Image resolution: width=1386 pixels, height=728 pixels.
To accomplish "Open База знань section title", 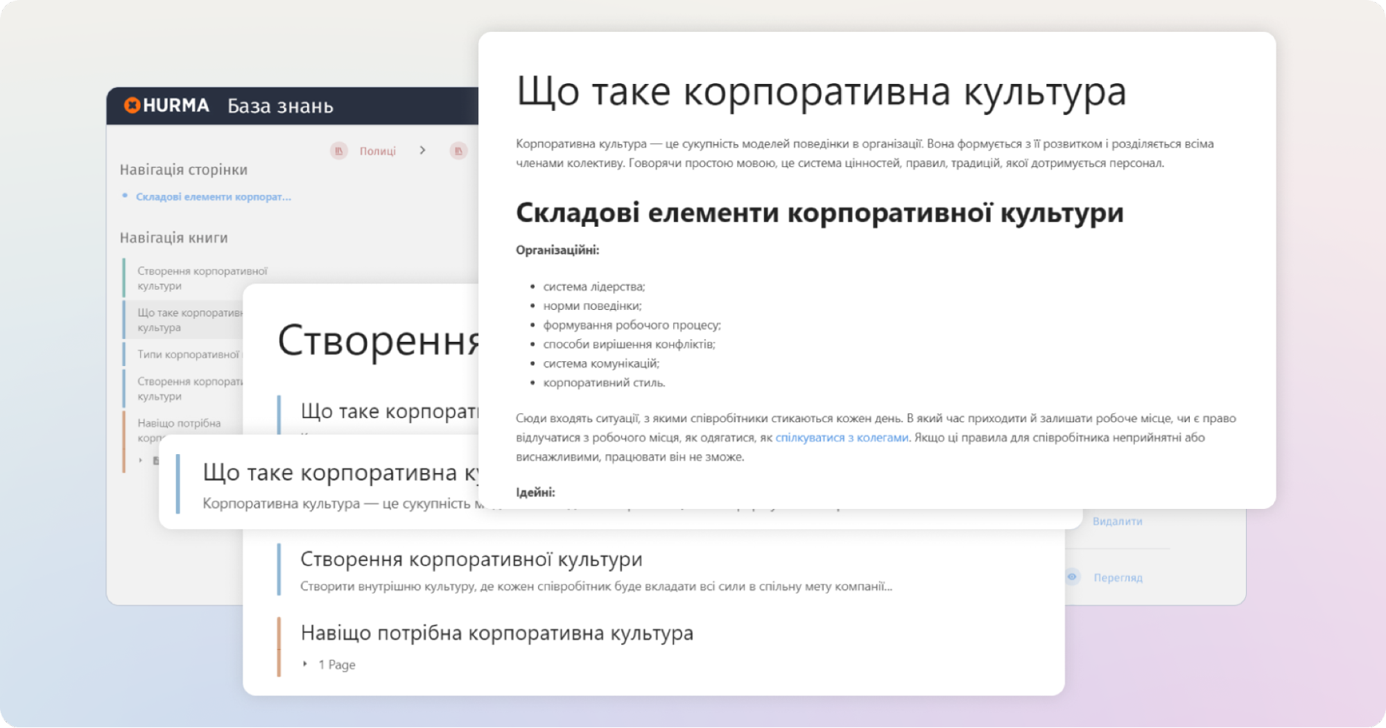I will pos(280,106).
